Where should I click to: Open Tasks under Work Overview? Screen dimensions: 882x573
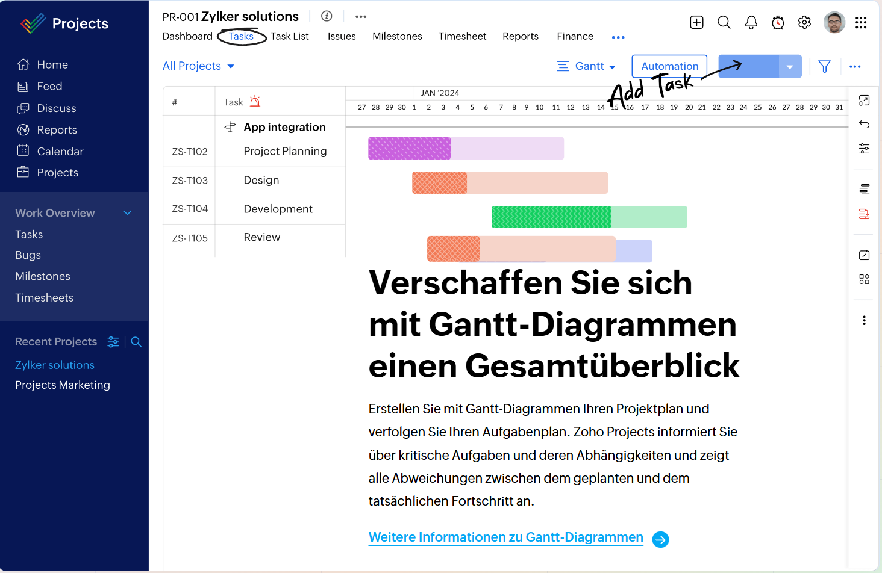(x=29, y=235)
